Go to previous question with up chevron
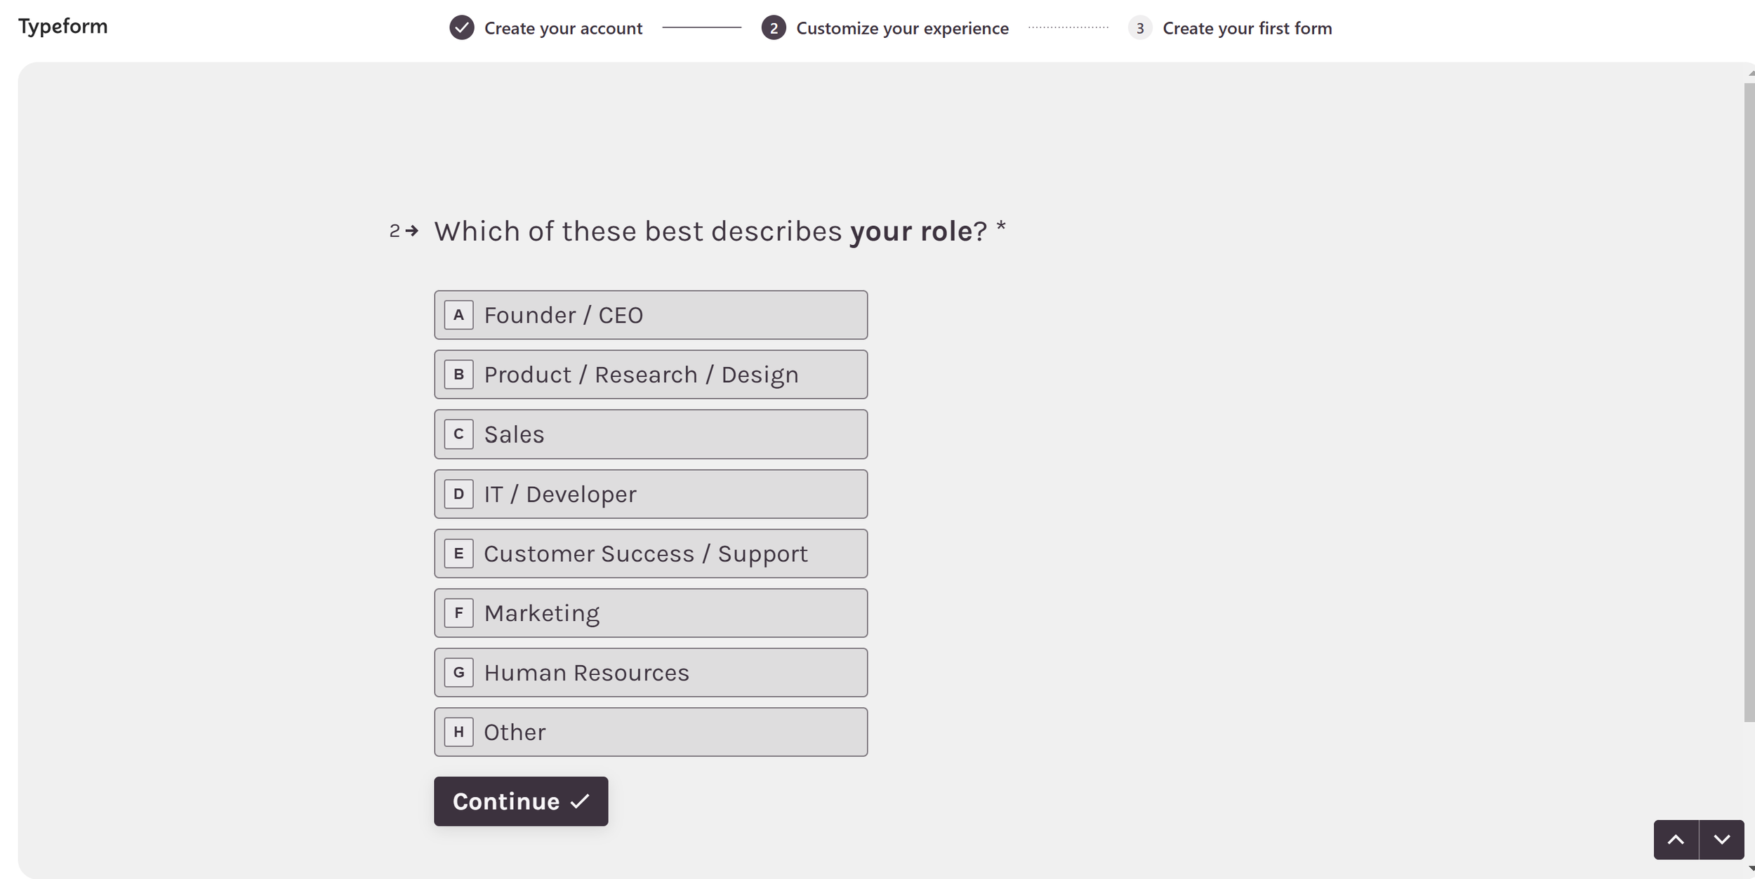Screen dimensions: 1755x879 [x=1676, y=840]
